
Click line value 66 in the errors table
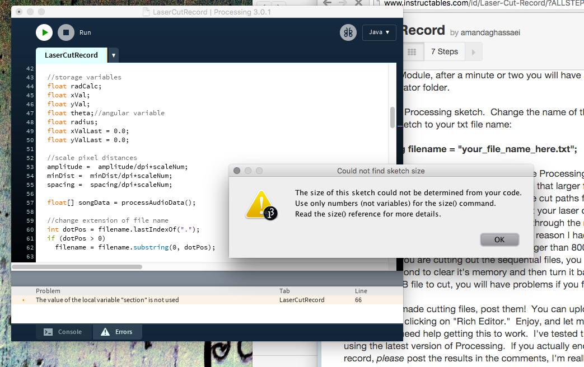click(358, 300)
